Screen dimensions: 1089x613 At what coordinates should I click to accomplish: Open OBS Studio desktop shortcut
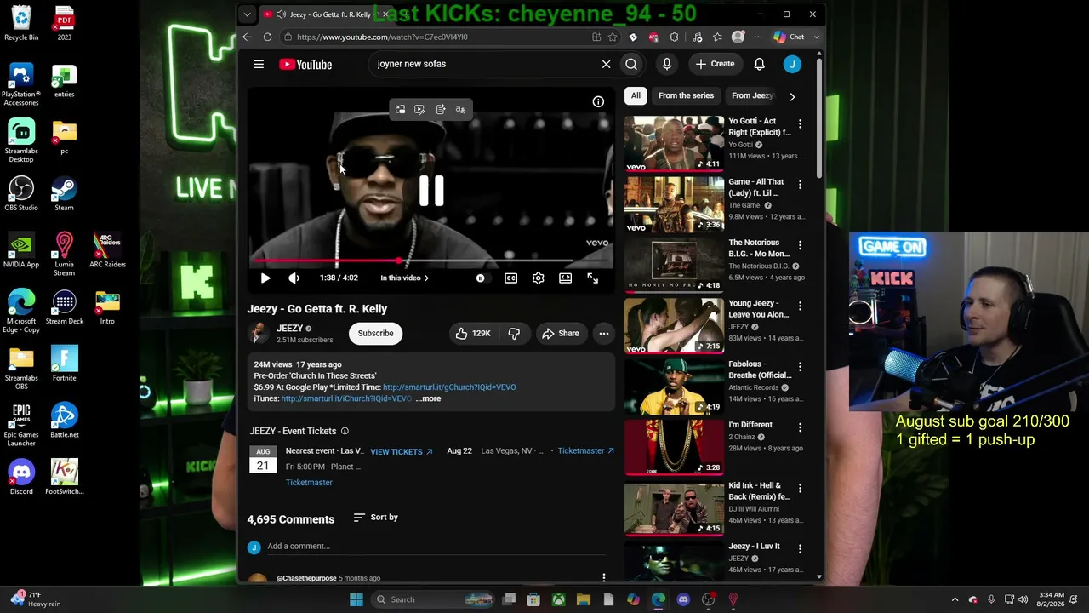[21, 193]
